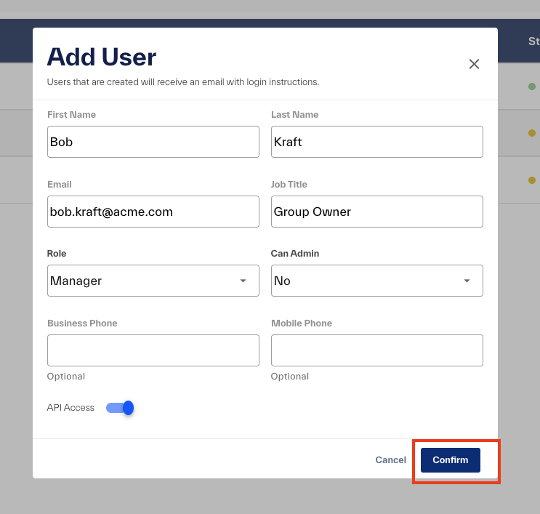Open the Can Admin dropdown showing No

[x=376, y=281]
